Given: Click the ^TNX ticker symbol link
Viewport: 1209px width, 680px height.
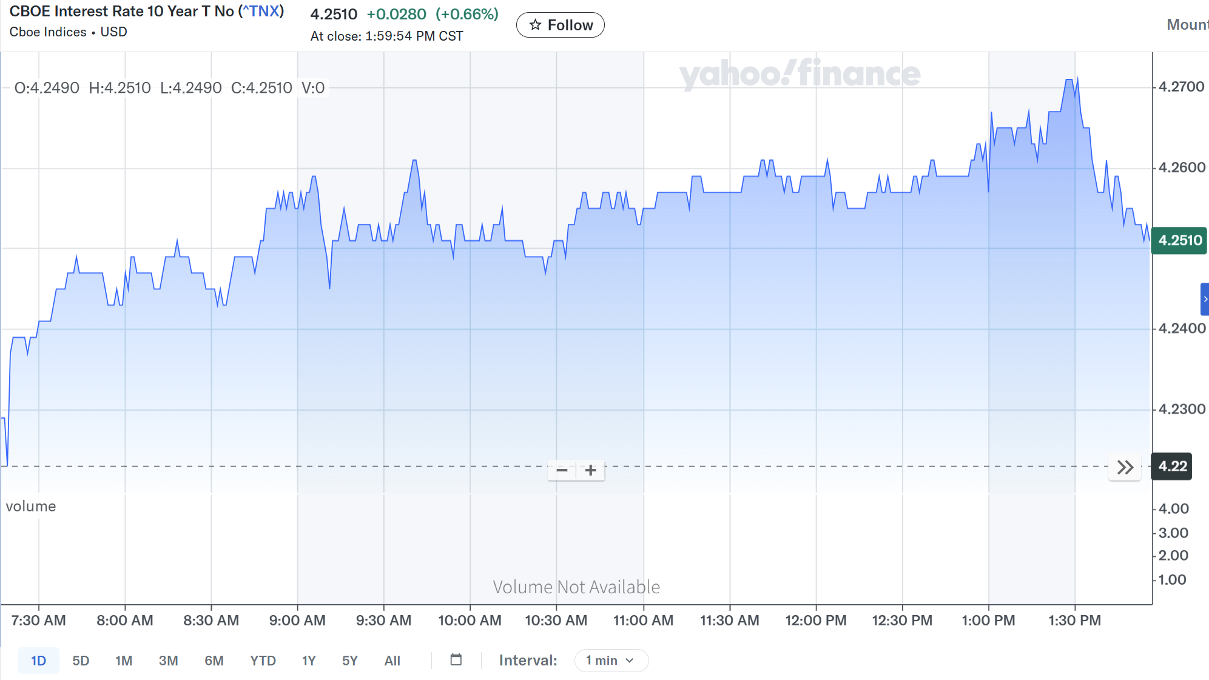Looking at the screenshot, I should (x=261, y=12).
